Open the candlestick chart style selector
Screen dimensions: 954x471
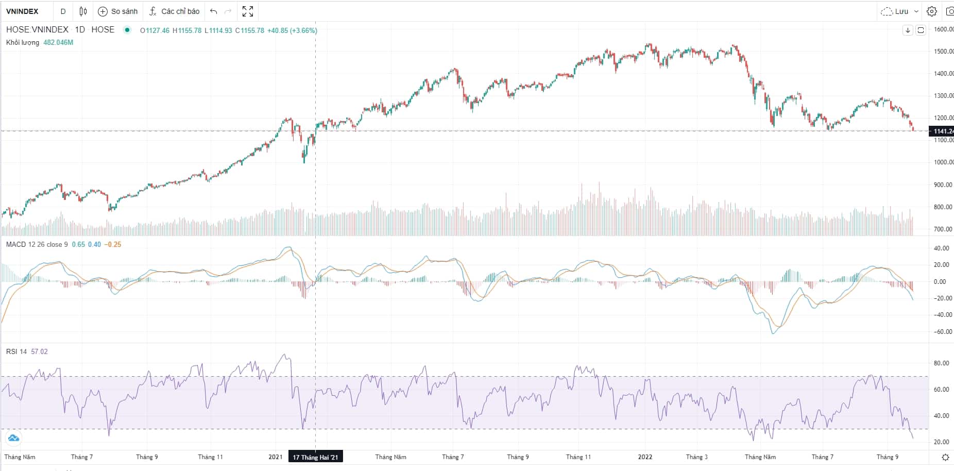83,11
